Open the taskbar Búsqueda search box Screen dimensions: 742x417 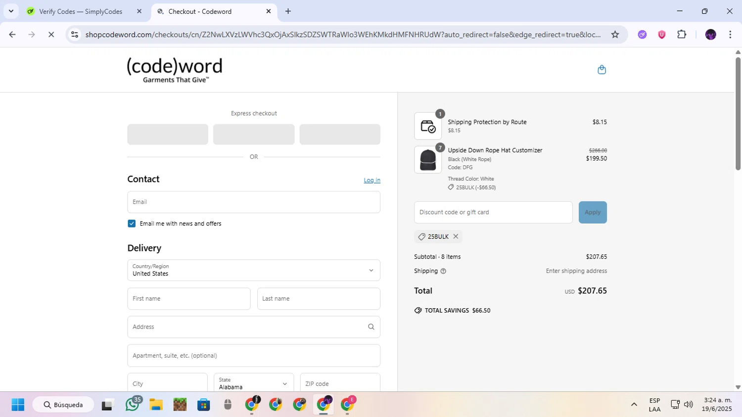63,405
